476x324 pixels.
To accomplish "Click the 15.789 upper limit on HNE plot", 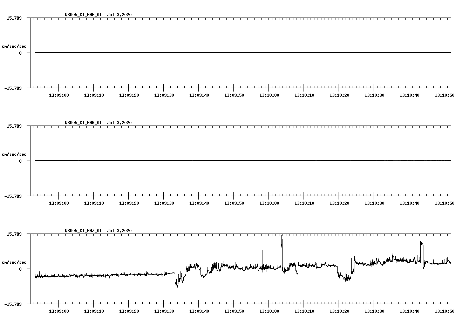I will (14, 18).
